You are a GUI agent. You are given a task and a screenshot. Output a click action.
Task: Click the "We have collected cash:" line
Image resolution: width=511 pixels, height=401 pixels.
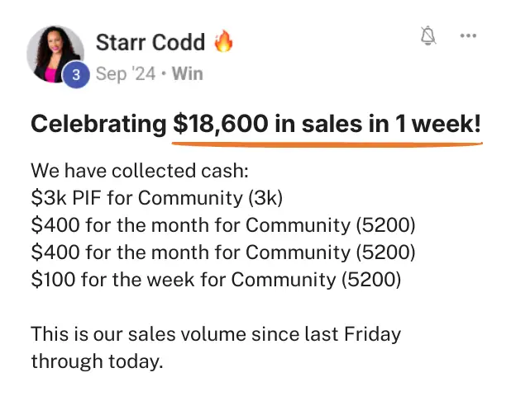pos(139,172)
